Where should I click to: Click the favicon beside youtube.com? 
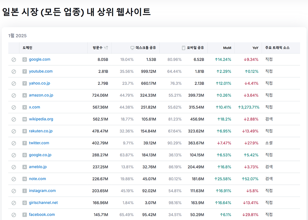pos(25,71)
